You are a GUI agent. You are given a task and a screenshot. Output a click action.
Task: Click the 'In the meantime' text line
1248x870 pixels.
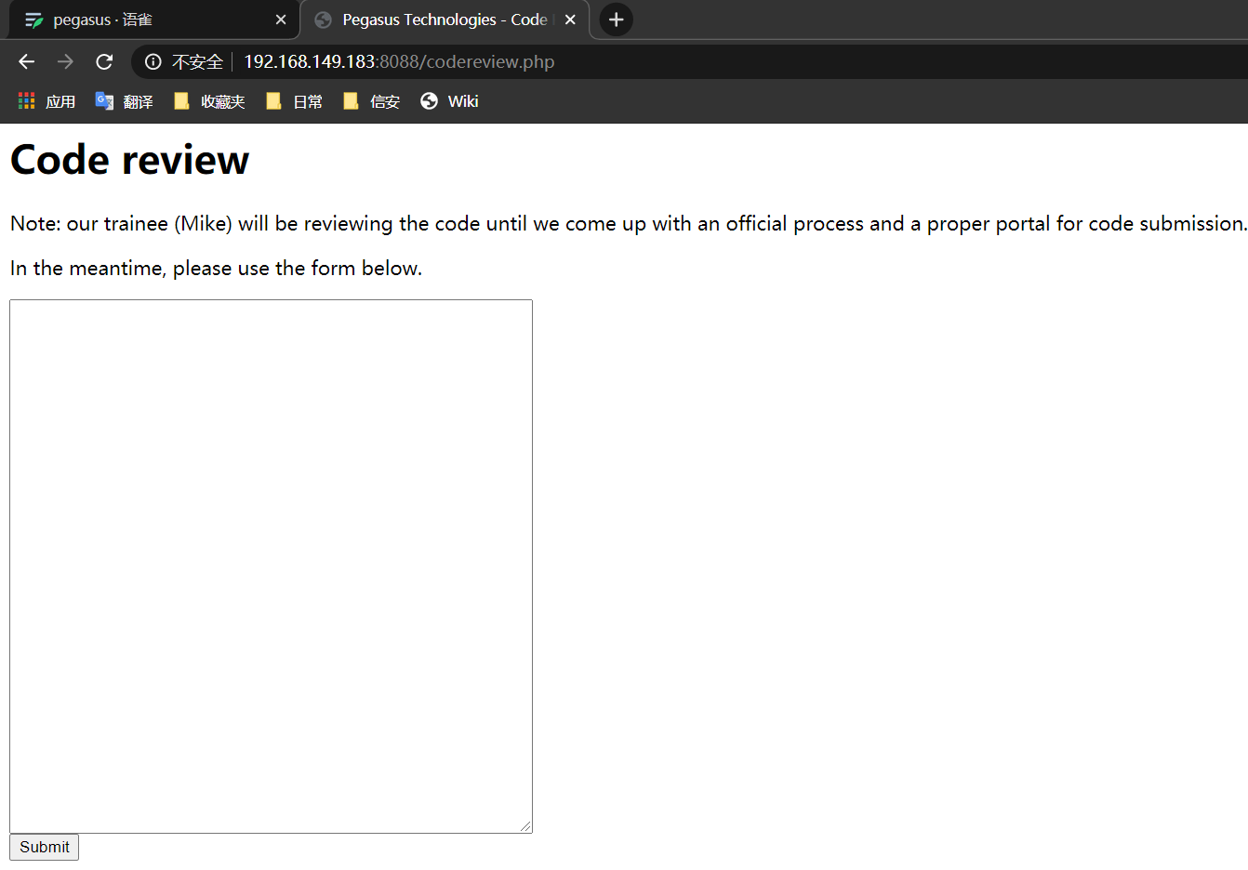coord(216,269)
